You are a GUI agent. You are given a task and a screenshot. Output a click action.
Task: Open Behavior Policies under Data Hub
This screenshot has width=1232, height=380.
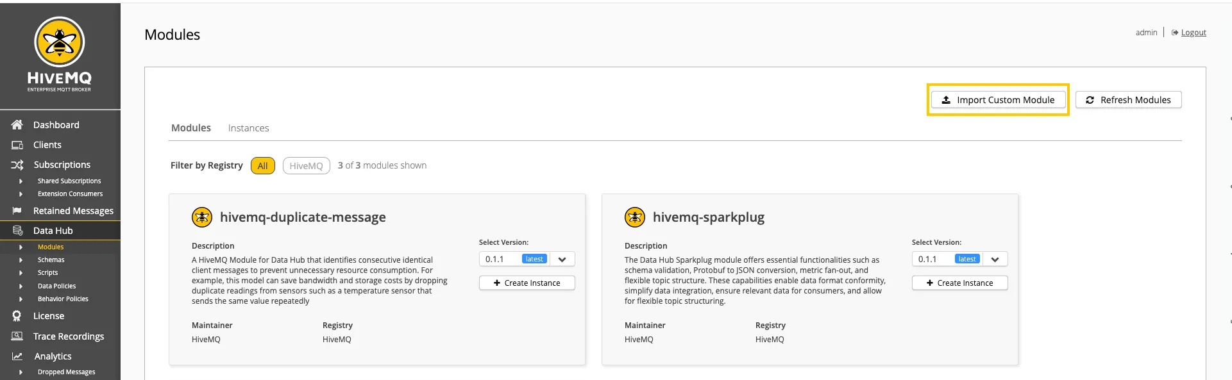[63, 299]
